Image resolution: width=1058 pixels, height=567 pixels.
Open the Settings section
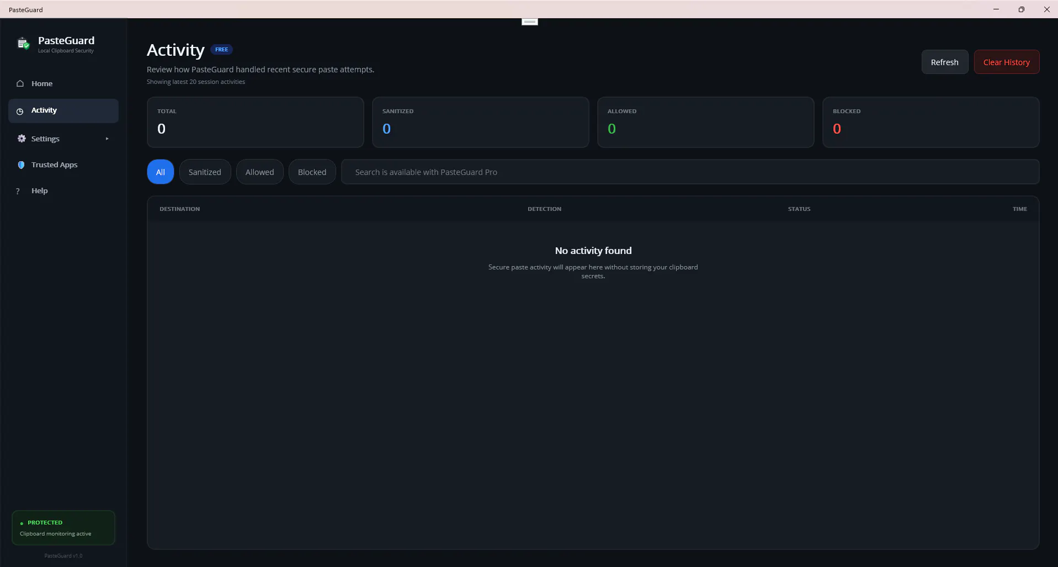point(63,139)
